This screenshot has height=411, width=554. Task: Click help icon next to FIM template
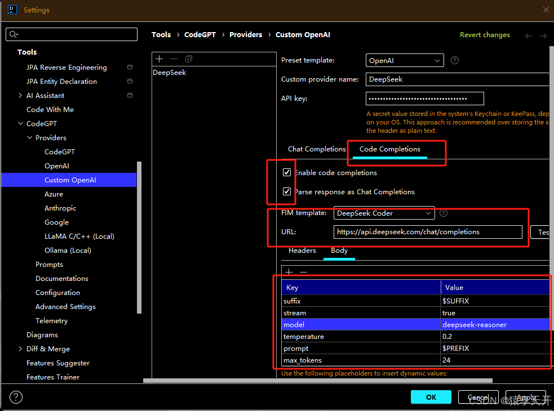pyautogui.click(x=444, y=213)
